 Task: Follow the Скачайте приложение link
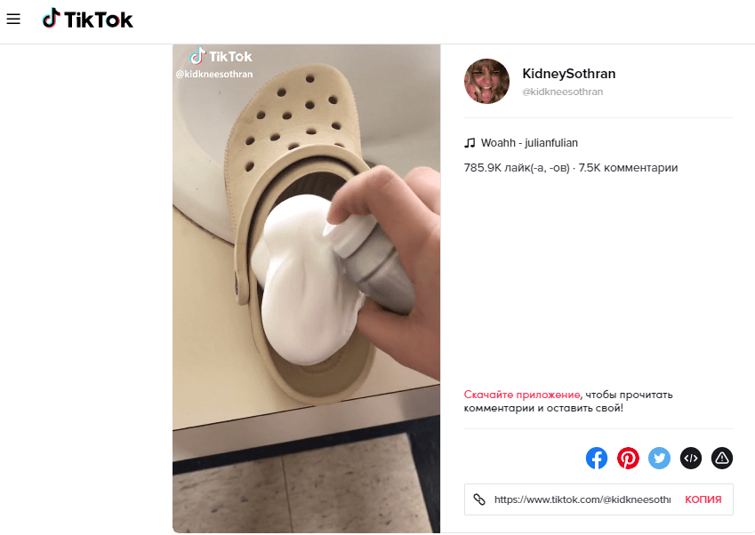pos(522,395)
